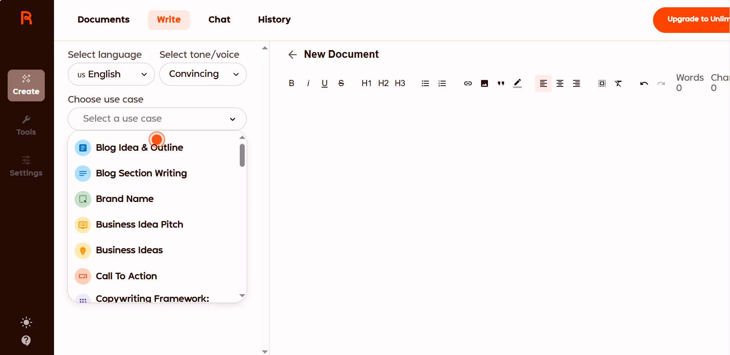This screenshot has height=355, width=730.
Task: Click the Business Idea Pitch yellow icon
Action: point(83,225)
